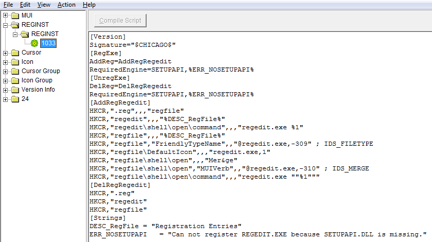Click the Cursor Group folder icon
Screen dimensions: 432x242
pyautogui.click(x=15, y=71)
